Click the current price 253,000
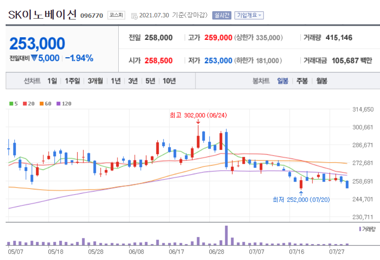Screen dimensions: 380x260 (x=37, y=44)
